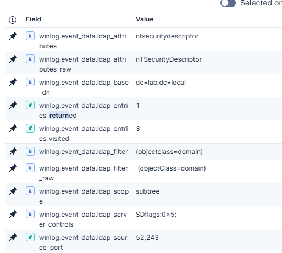Click the winlog.event_data.ldap_filter field name
This screenshot has height=253, width=282.
pos(83,152)
